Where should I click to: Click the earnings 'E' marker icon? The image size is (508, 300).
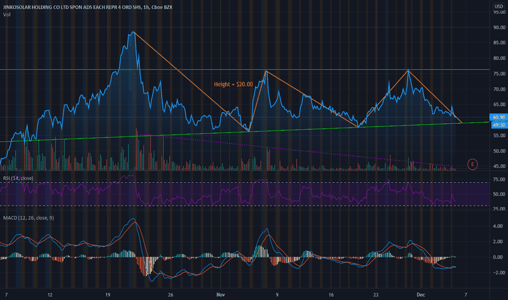pyautogui.click(x=473, y=164)
